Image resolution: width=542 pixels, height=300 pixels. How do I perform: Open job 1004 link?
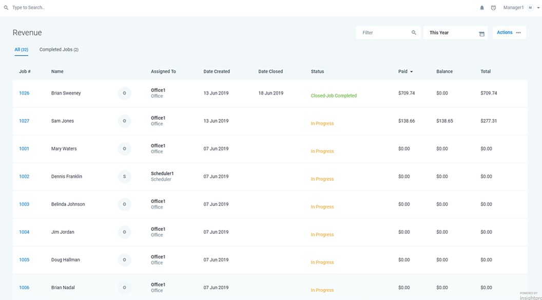click(x=24, y=232)
